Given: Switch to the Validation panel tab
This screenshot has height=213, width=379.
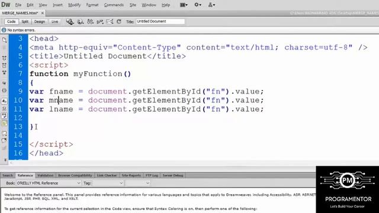Looking at the screenshot, I should point(46,175).
